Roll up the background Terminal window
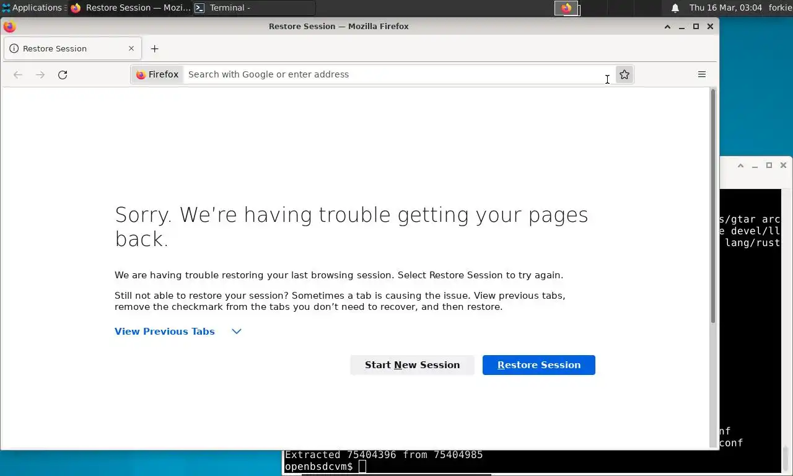The width and height of the screenshot is (793, 476). [x=740, y=165]
